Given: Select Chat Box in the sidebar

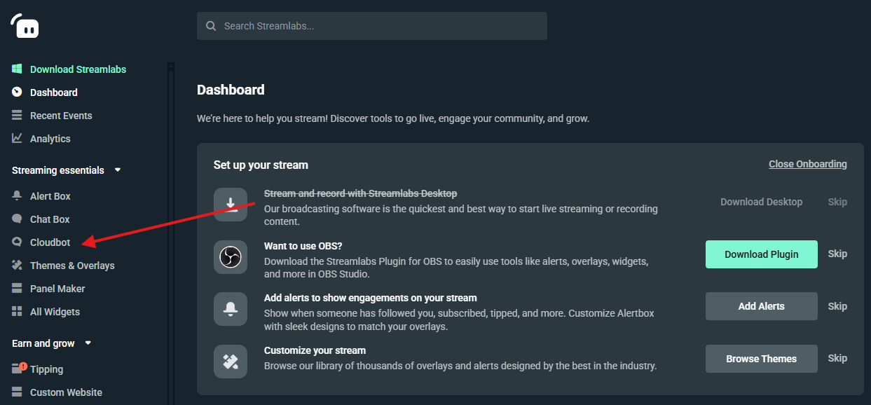Looking at the screenshot, I should pyautogui.click(x=49, y=219).
